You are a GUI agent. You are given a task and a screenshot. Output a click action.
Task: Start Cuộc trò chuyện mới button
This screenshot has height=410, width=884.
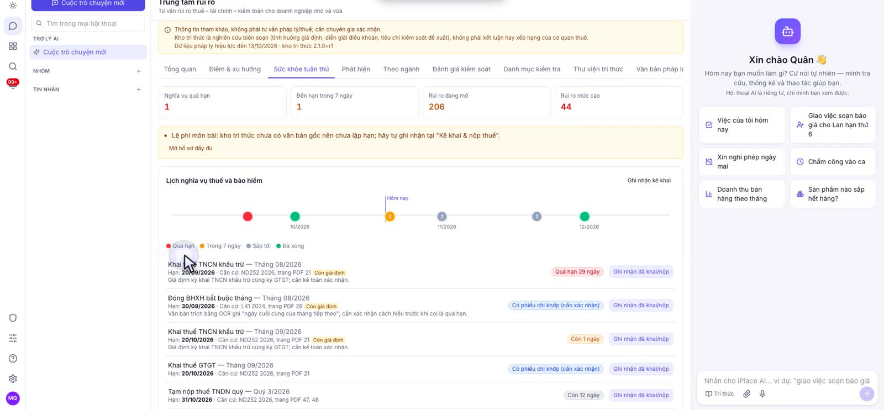[x=88, y=4]
